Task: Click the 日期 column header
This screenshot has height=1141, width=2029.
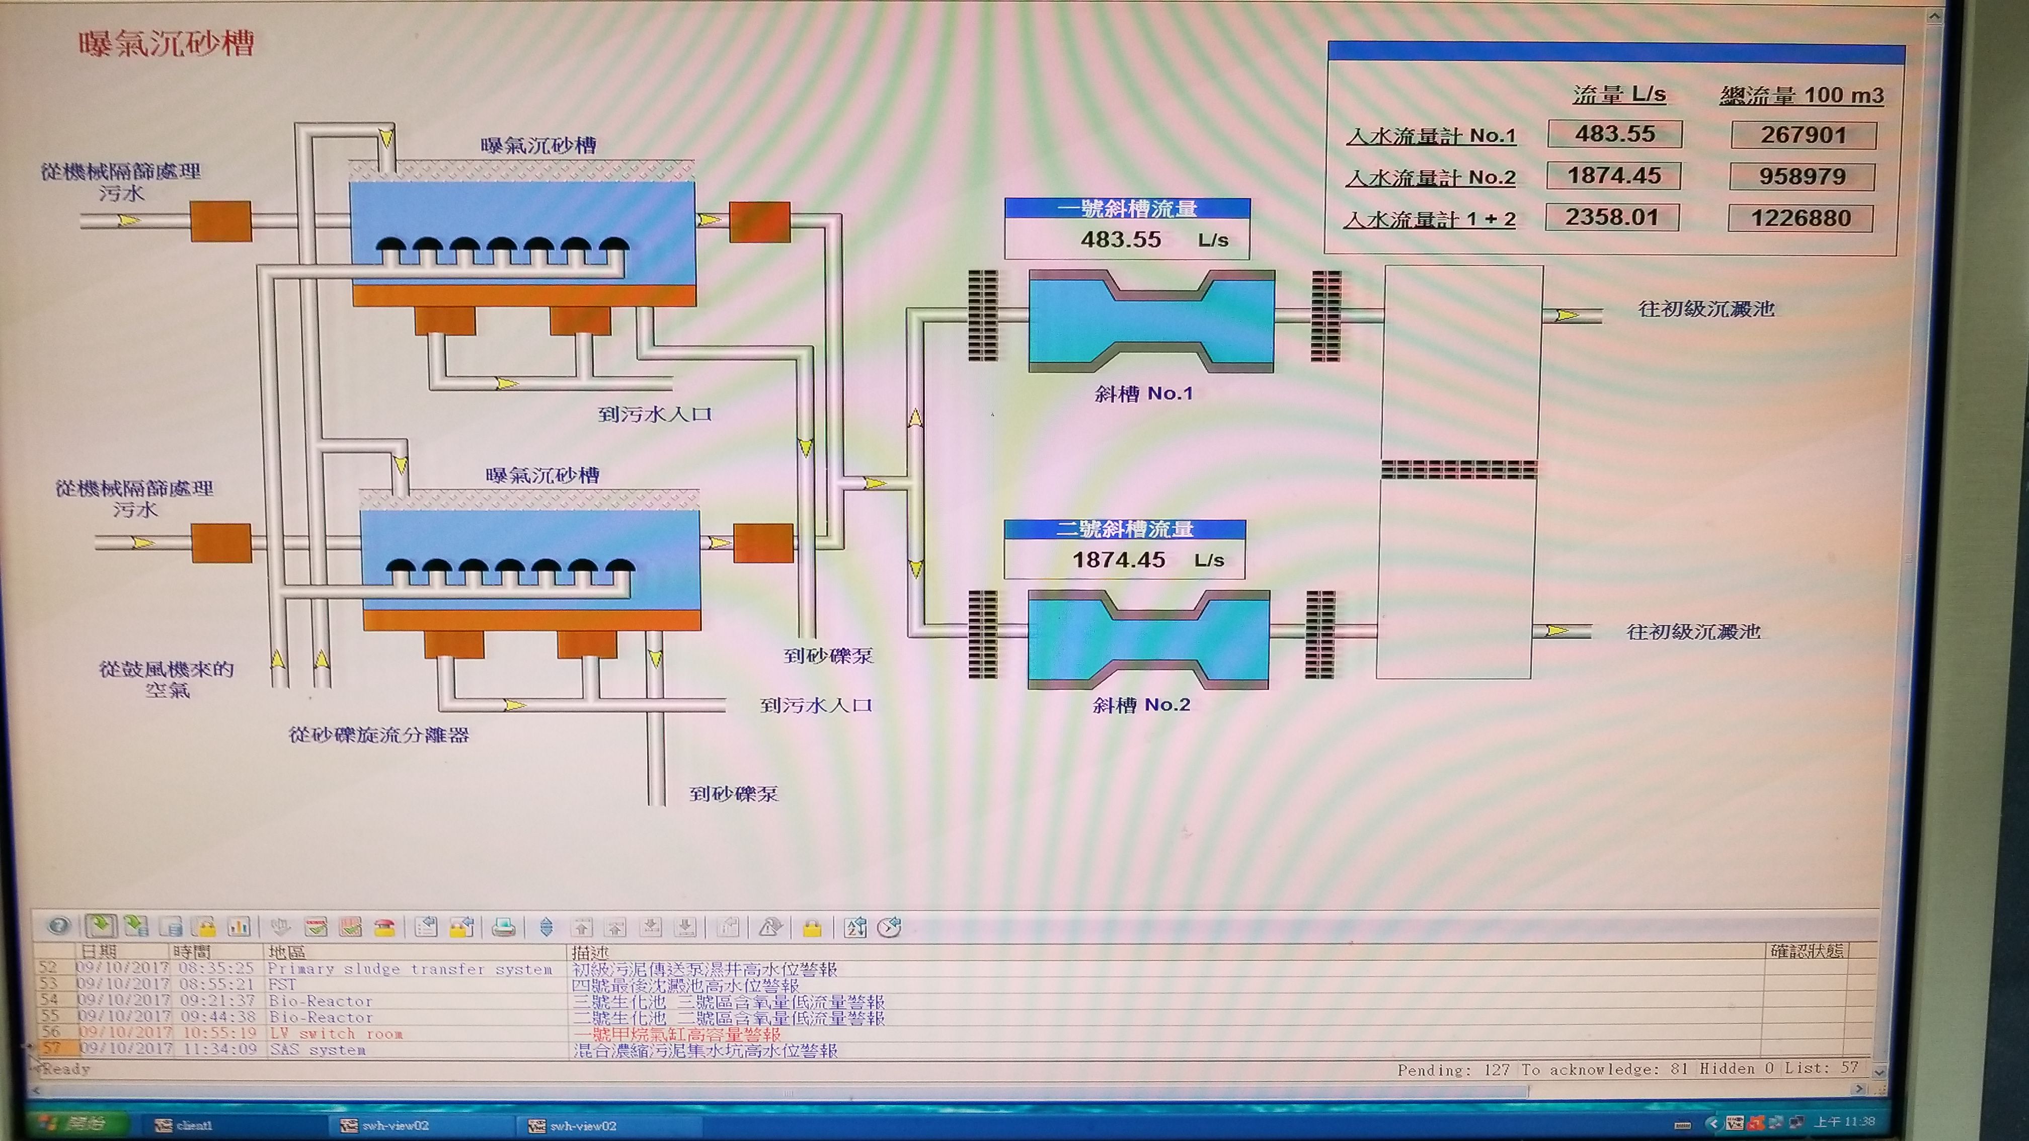Action: coord(99,952)
